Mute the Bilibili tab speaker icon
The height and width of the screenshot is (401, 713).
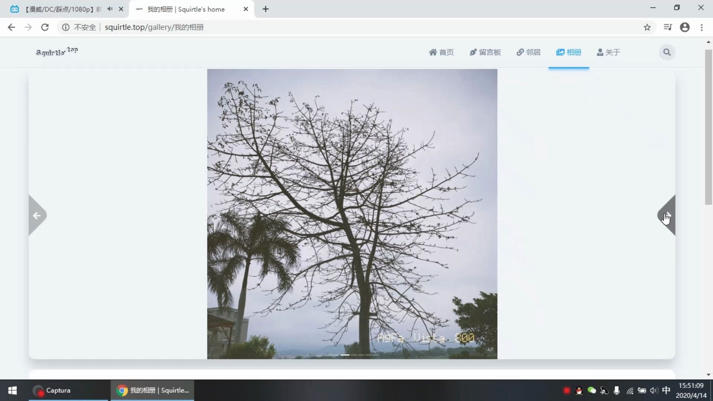coord(110,9)
